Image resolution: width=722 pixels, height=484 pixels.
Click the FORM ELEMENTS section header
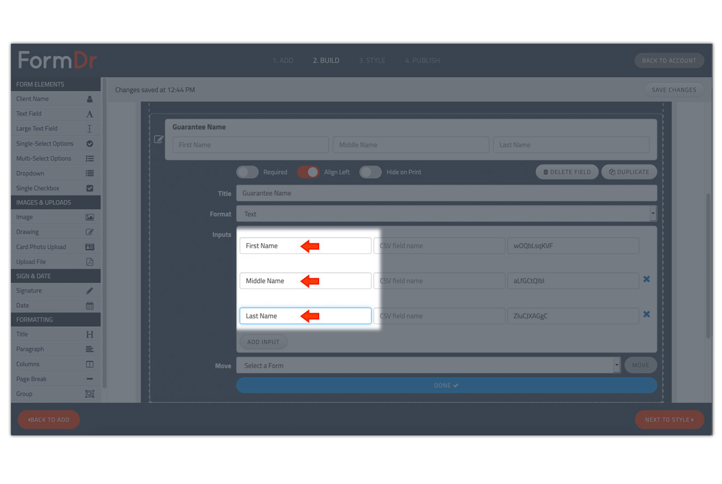coord(56,84)
